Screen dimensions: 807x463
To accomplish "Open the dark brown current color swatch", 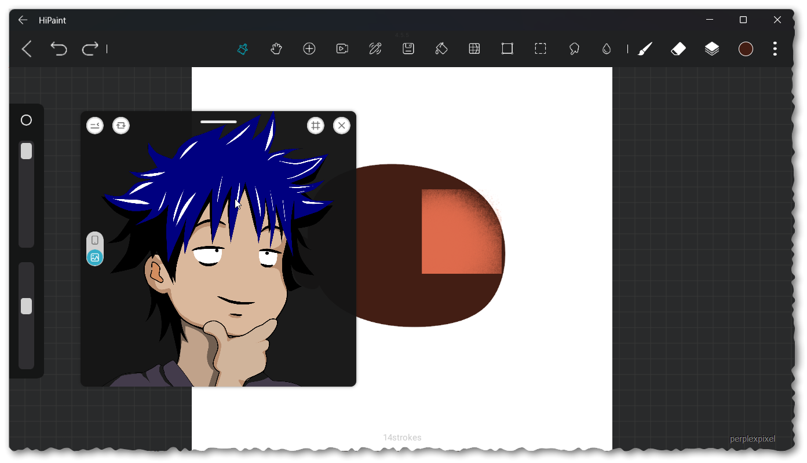I will coord(746,49).
